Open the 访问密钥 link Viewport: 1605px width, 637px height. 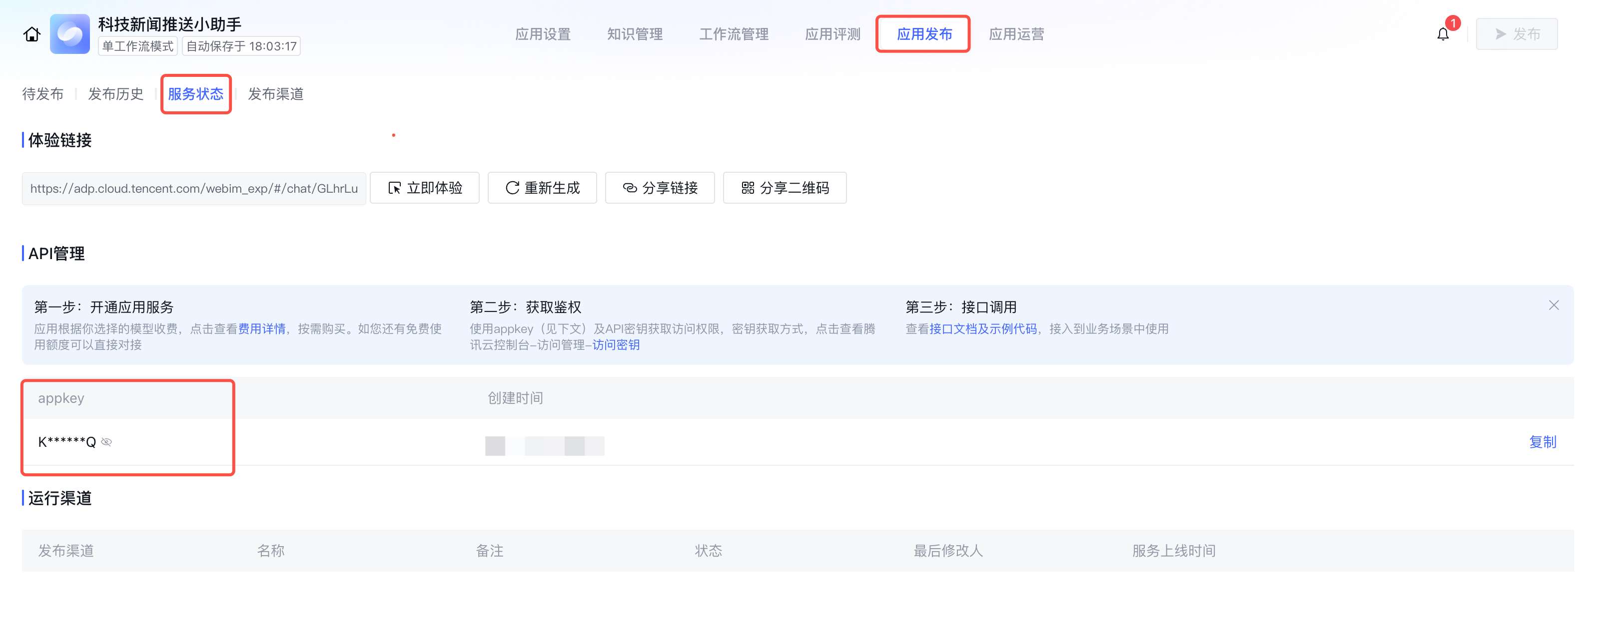(x=616, y=345)
